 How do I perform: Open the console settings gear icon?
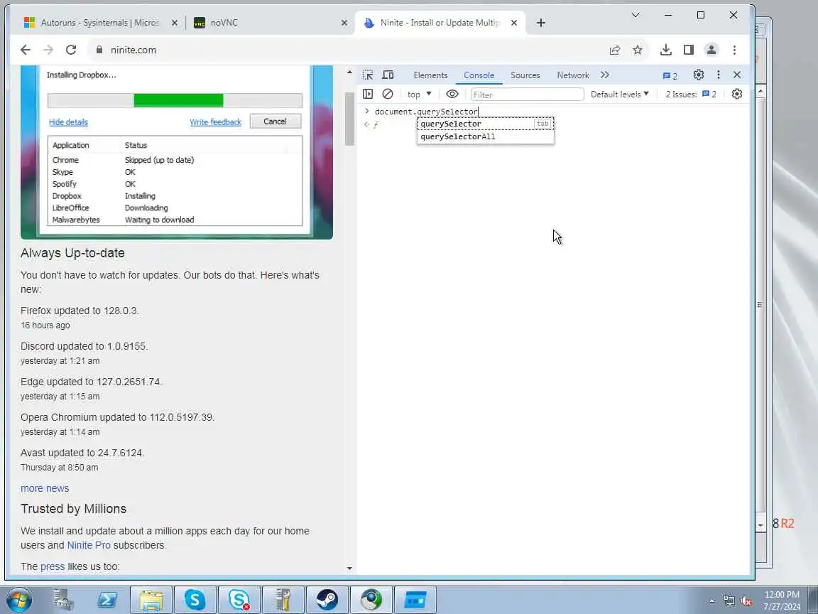736,94
